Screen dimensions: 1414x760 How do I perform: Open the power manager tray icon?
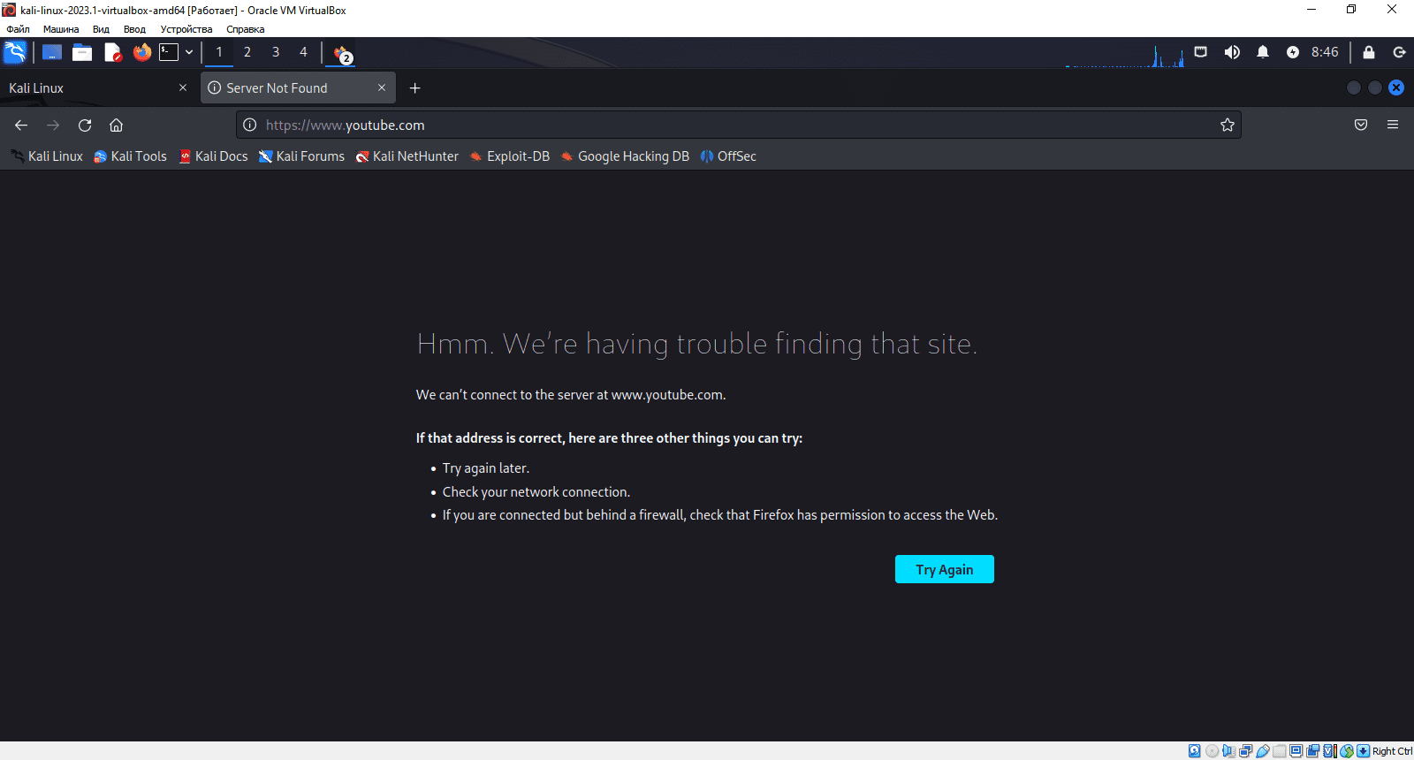pyautogui.click(x=1293, y=52)
